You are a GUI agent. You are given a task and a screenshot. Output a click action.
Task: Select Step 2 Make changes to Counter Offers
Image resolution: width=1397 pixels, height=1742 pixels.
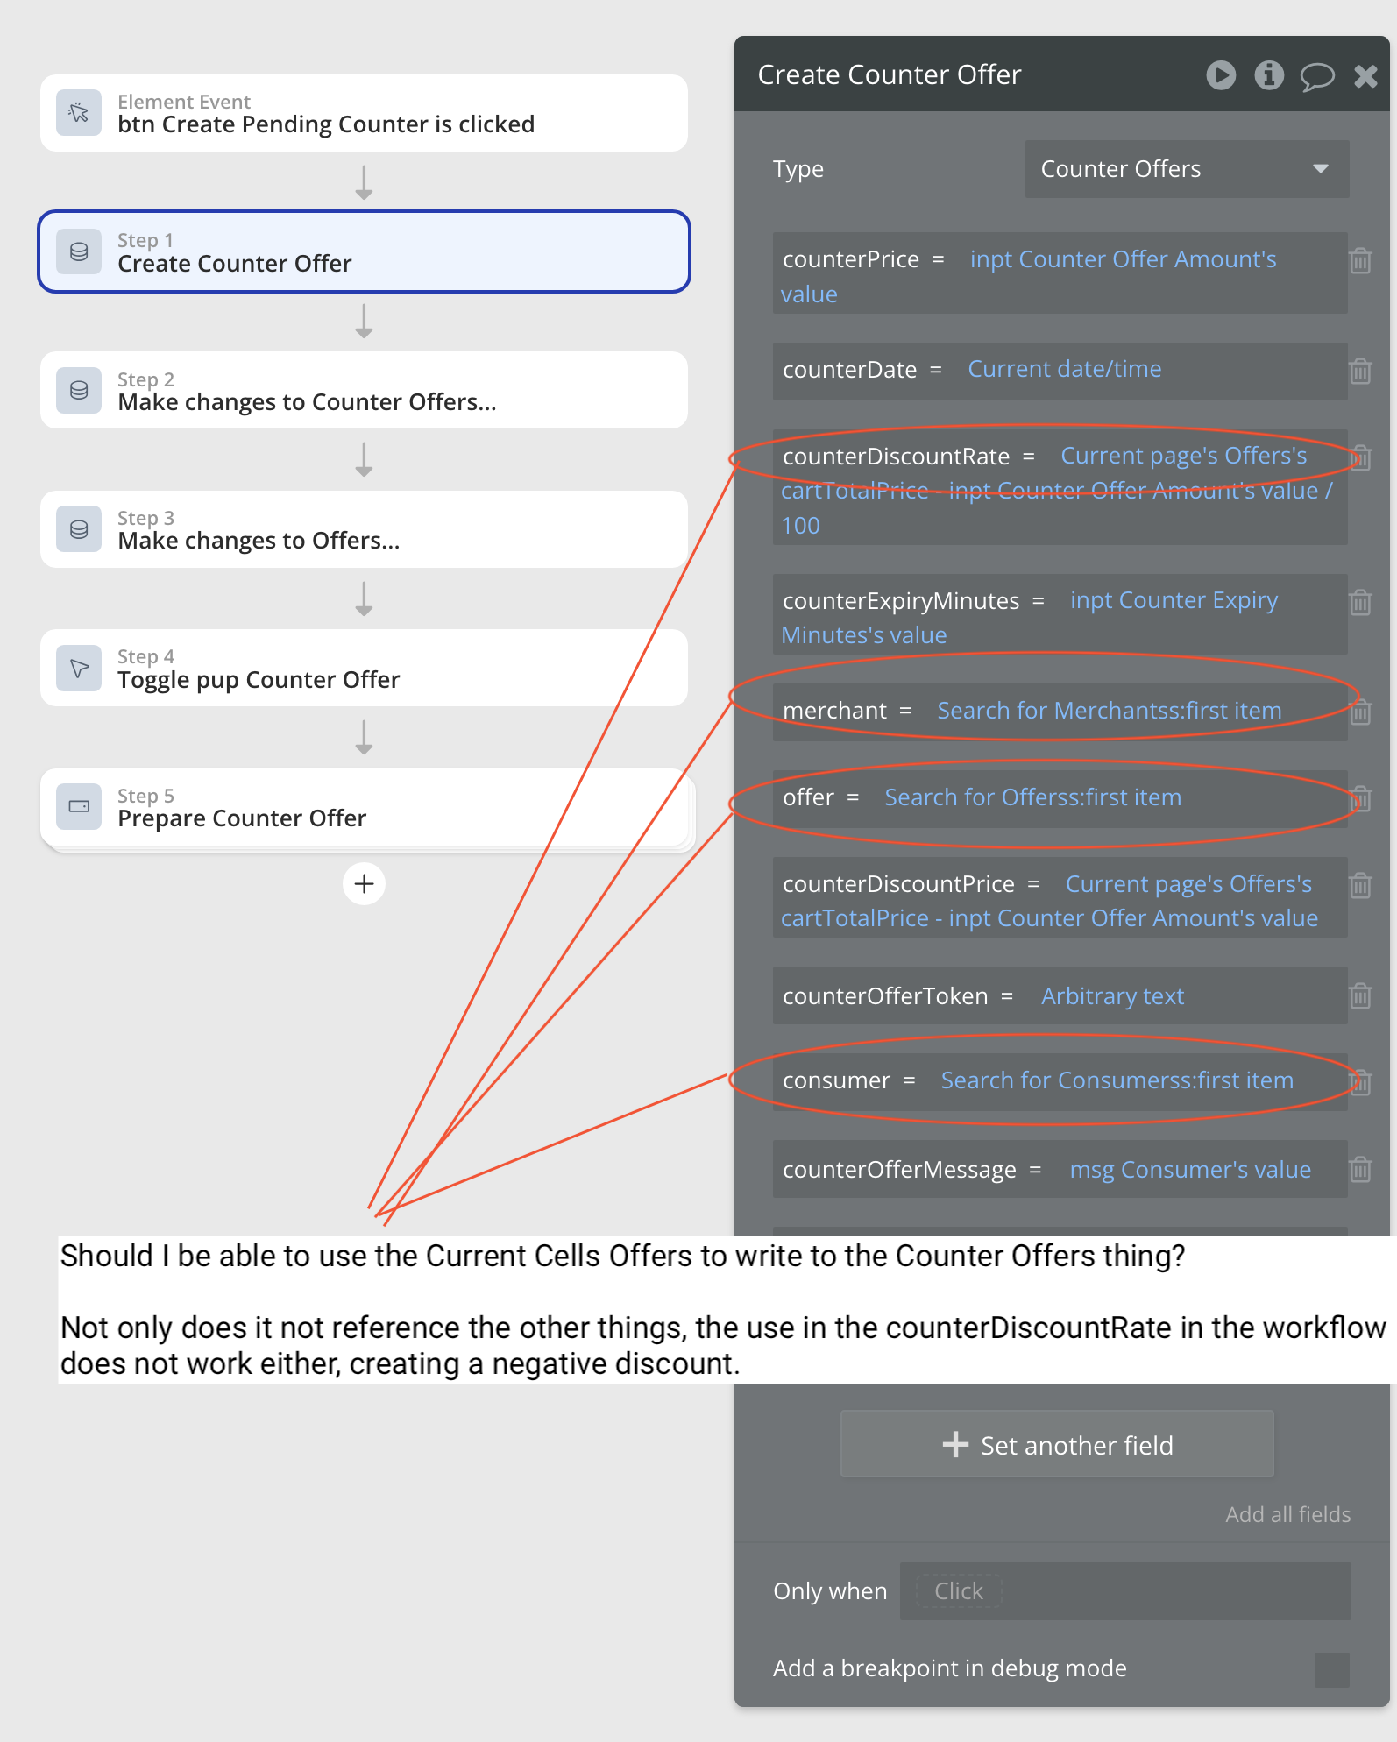point(364,390)
